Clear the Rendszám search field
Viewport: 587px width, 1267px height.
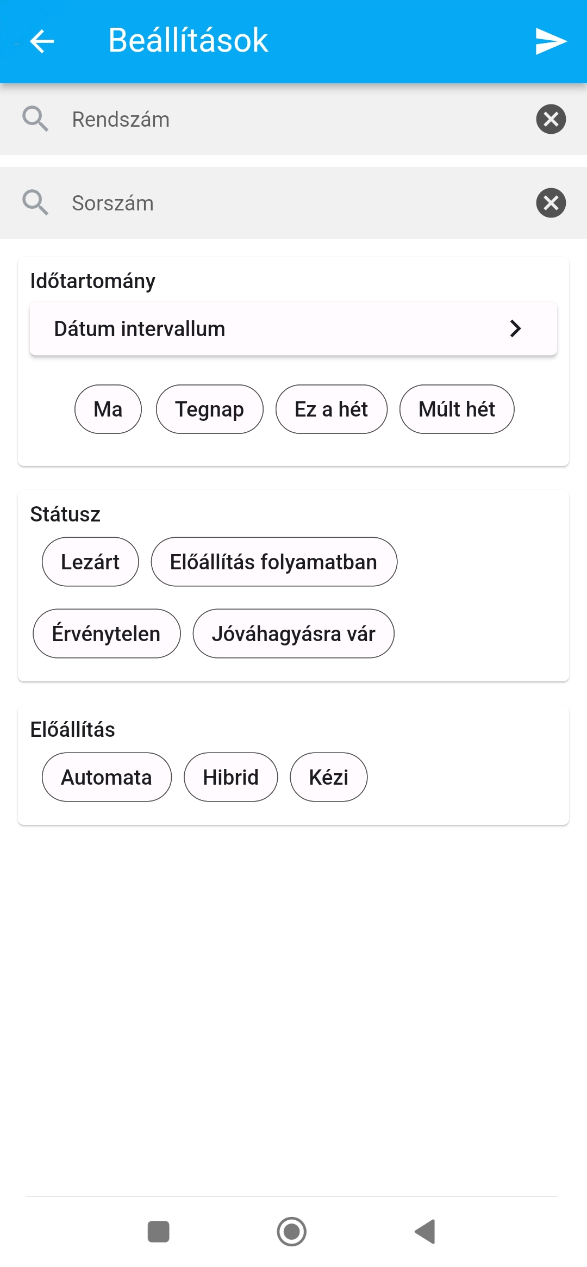[x=551, y=119]
